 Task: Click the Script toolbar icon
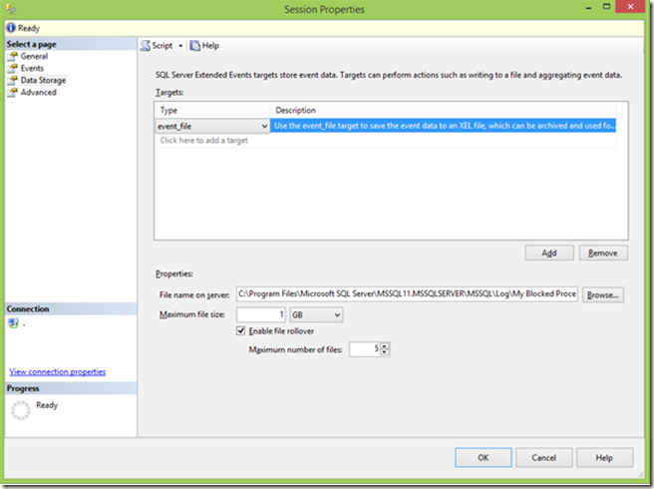[146, 46]
